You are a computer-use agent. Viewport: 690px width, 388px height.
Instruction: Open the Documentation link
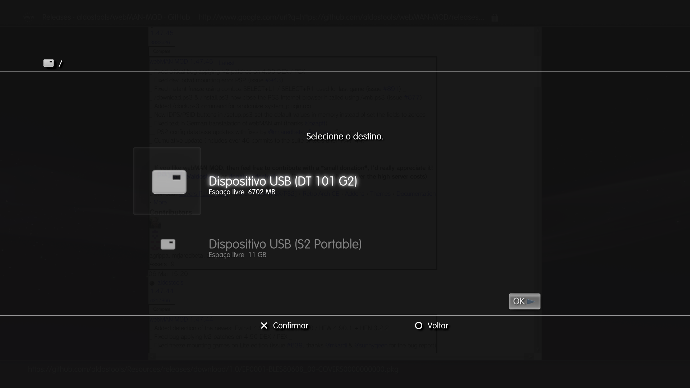416,194
